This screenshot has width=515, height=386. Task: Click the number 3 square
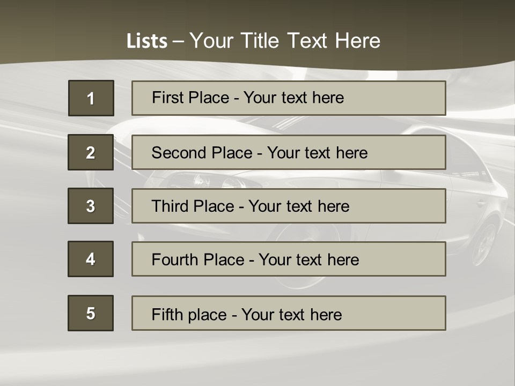click(91, 206)
